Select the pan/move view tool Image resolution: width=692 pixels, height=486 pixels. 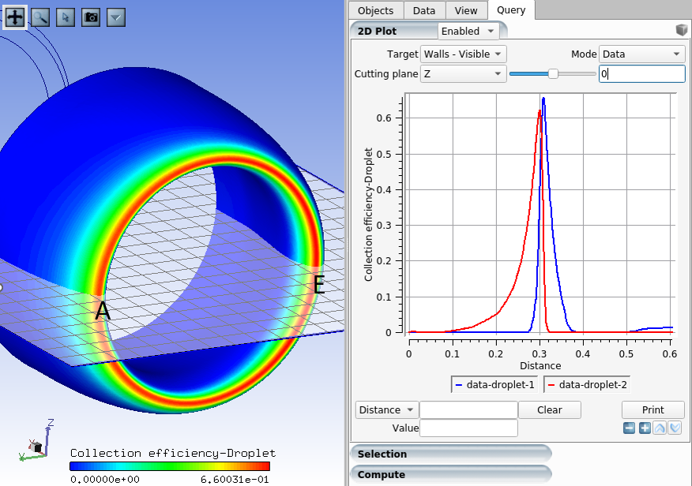(15, 17)
